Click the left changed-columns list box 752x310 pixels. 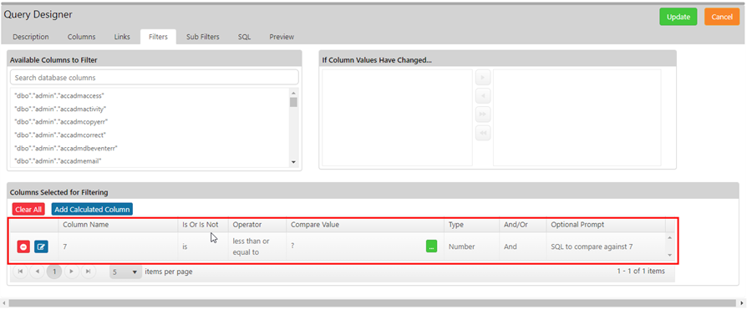(x=397, y=118)
